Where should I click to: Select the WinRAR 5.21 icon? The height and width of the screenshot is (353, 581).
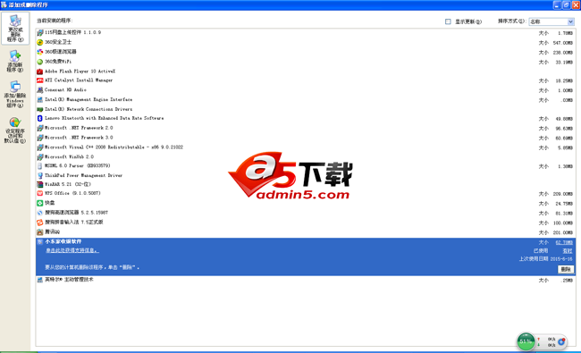click(40, 184)
